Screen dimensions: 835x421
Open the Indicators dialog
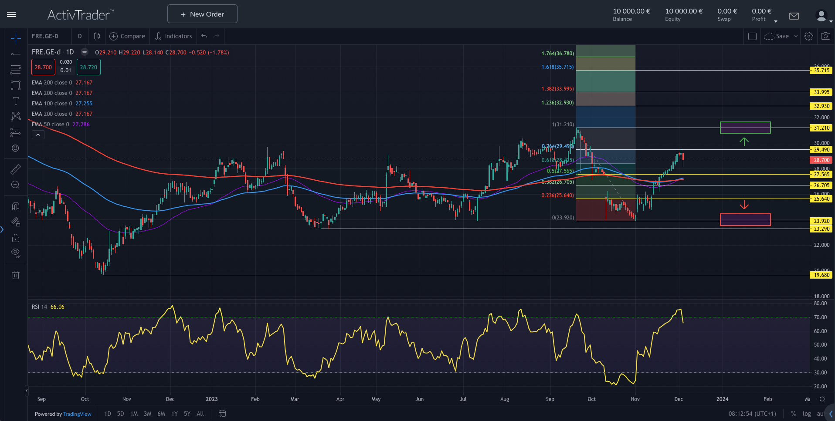173,36
